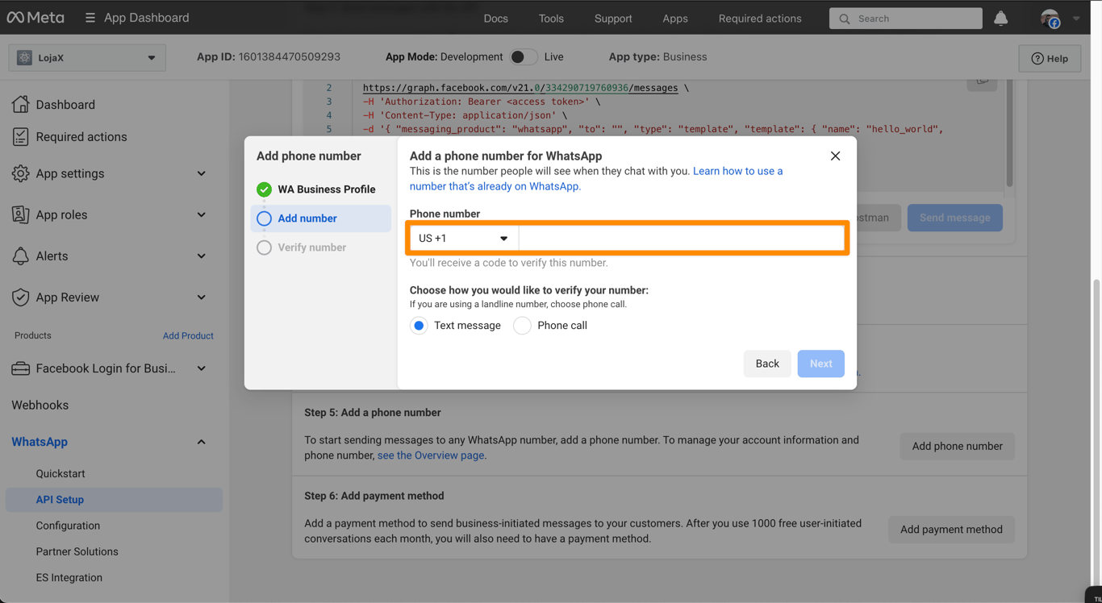Expand the Alerts section
The width and height of the screenshot is (1102, 603).
pyautogui.click(x=201, y=256)
